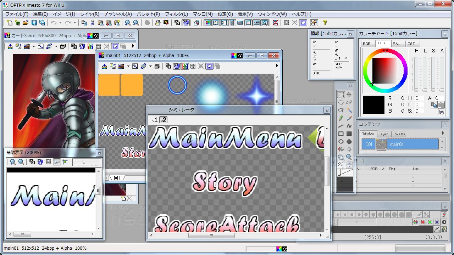Pick the green pencil drawing tool
The width and height of the screenshot is (454, 255).
(341, 118)
